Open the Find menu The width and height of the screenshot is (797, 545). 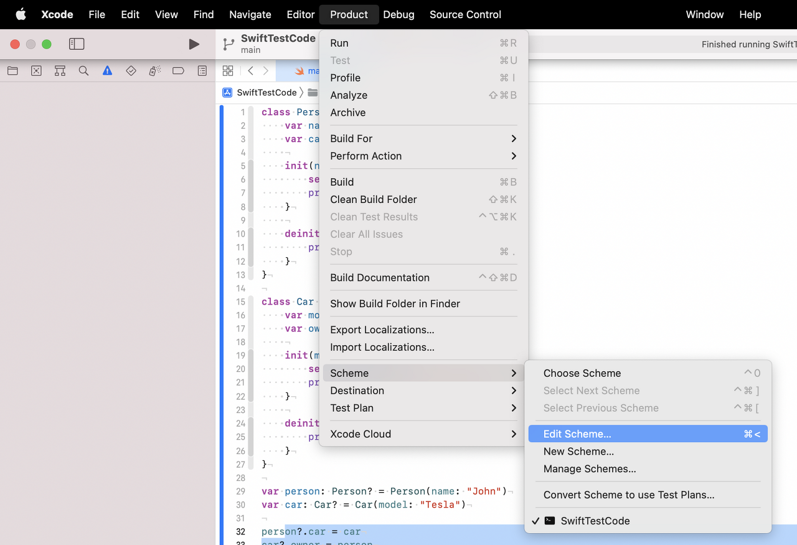(x=204, y=14)
